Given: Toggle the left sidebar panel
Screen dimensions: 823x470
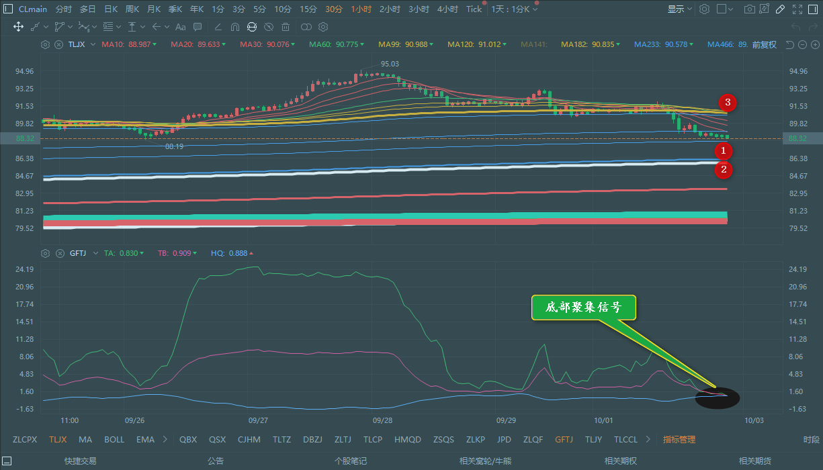Looking at the screenshot, I should pos(7,9).
